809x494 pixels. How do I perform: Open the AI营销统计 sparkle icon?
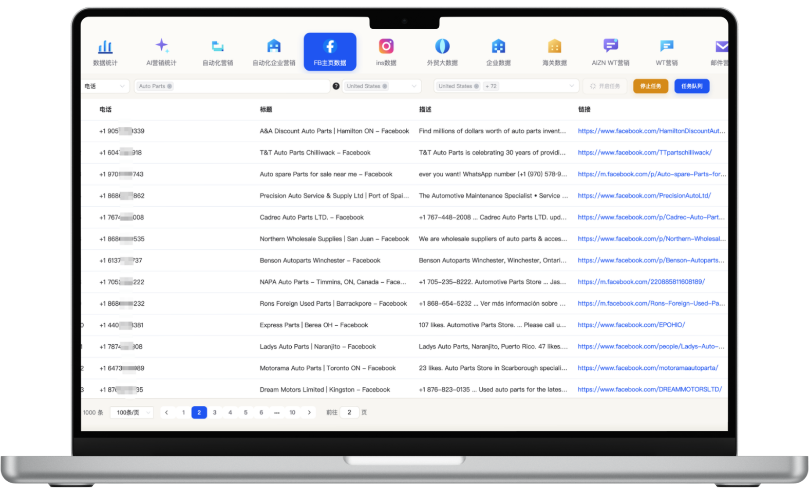[x=162, y=46]
